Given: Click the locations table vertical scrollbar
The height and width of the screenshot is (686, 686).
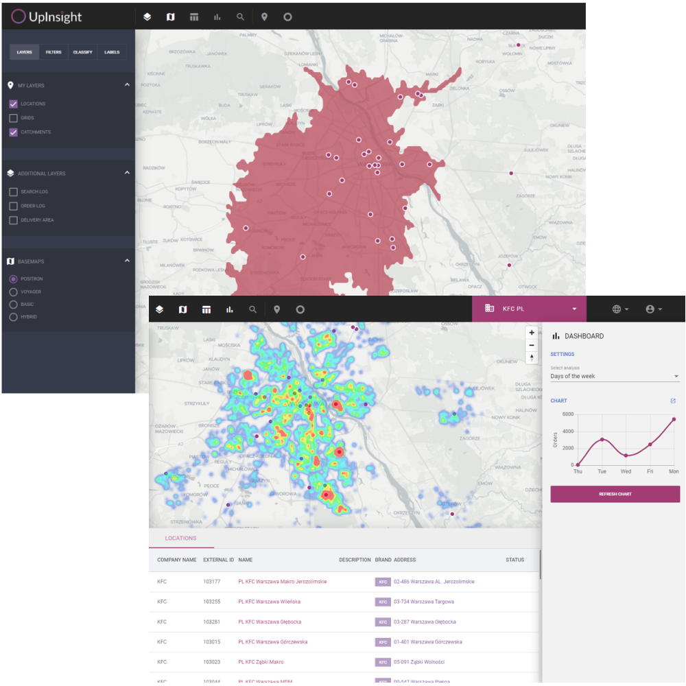Looking at the screenshot, I should (x=541, y=565).
